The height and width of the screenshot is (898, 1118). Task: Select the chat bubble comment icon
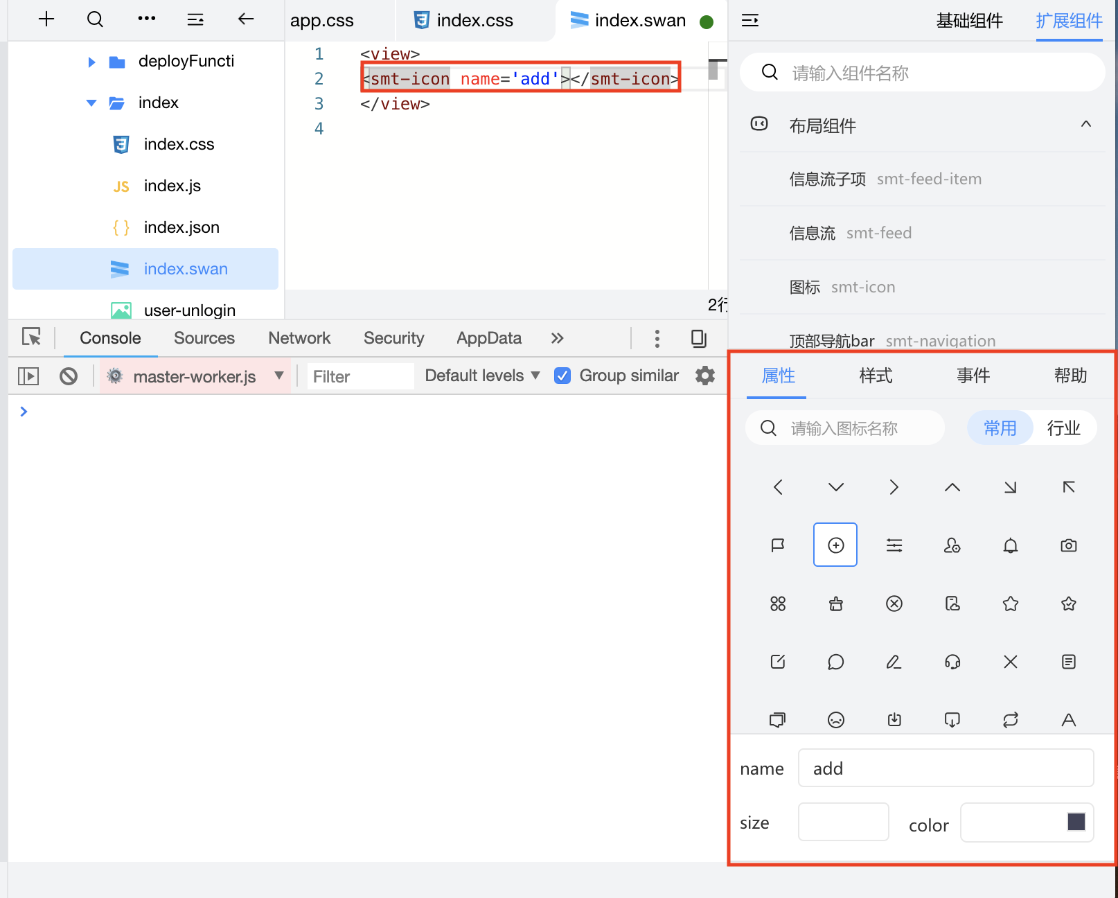click(835, 662)
